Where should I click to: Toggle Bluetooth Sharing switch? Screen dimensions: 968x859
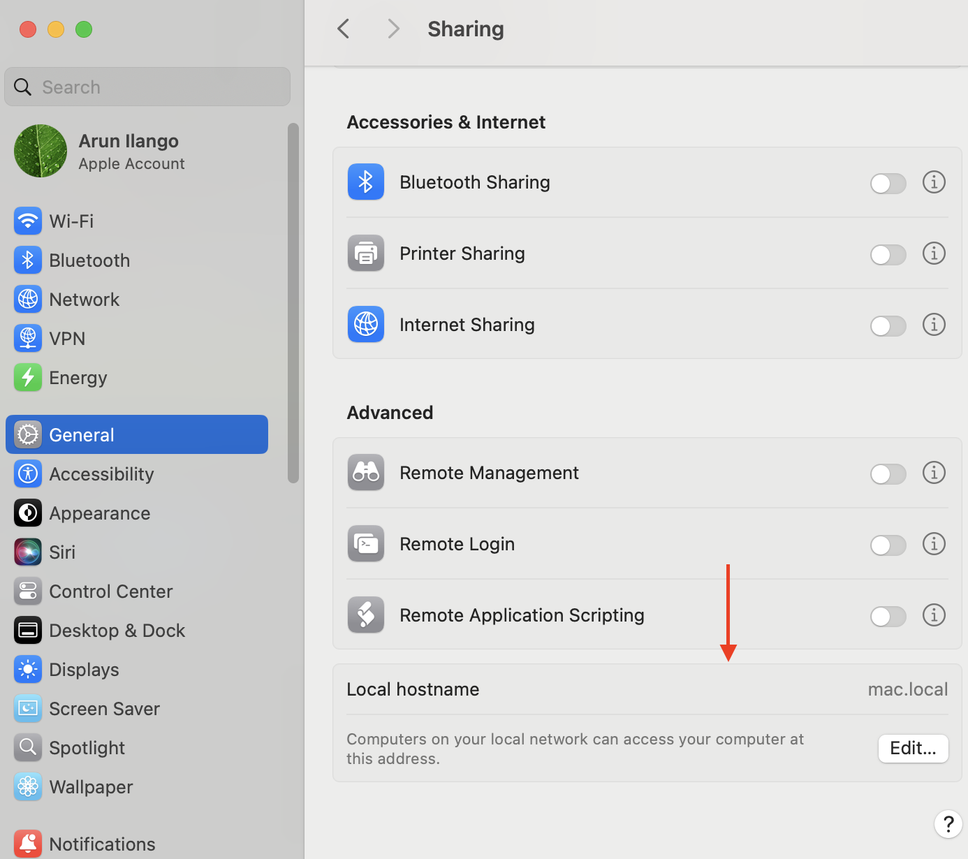click(888, 183)
